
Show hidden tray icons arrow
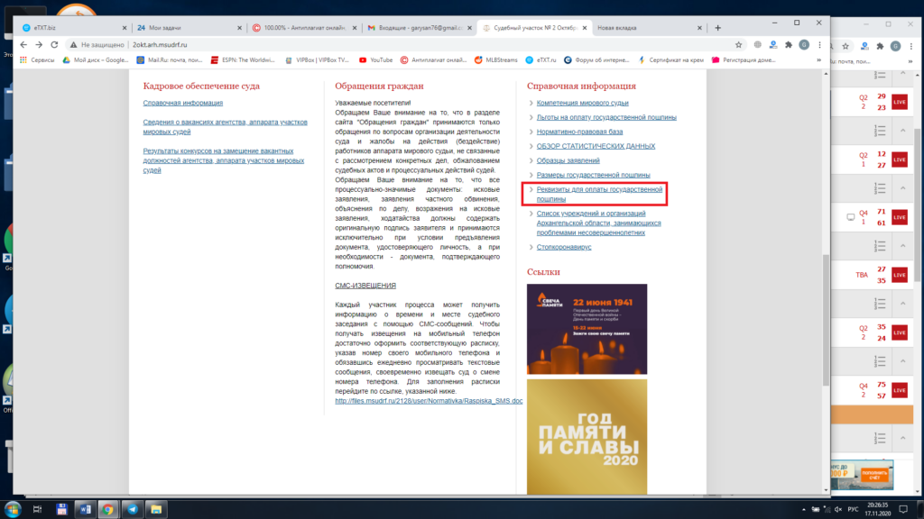point(804,510)
